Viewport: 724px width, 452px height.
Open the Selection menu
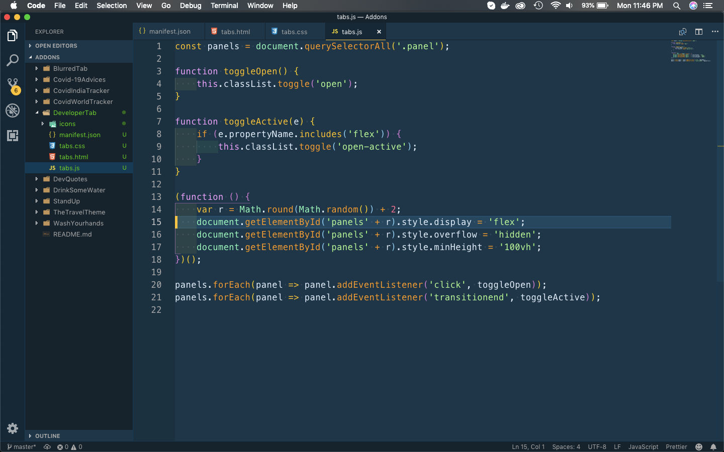point(112,6)
